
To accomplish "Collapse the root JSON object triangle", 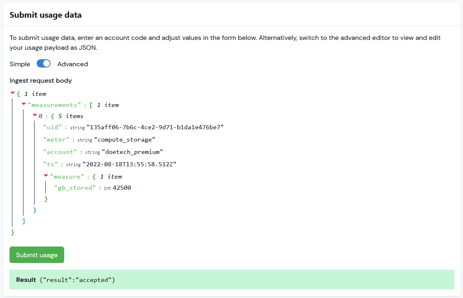I will [12, 93].
